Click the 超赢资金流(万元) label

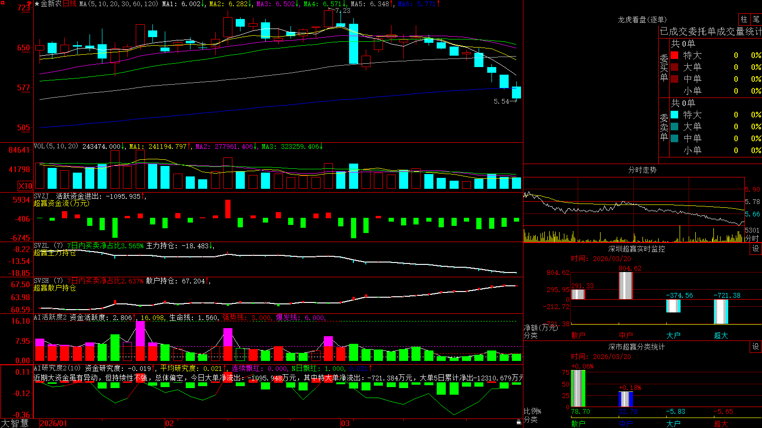click(61, 203)
